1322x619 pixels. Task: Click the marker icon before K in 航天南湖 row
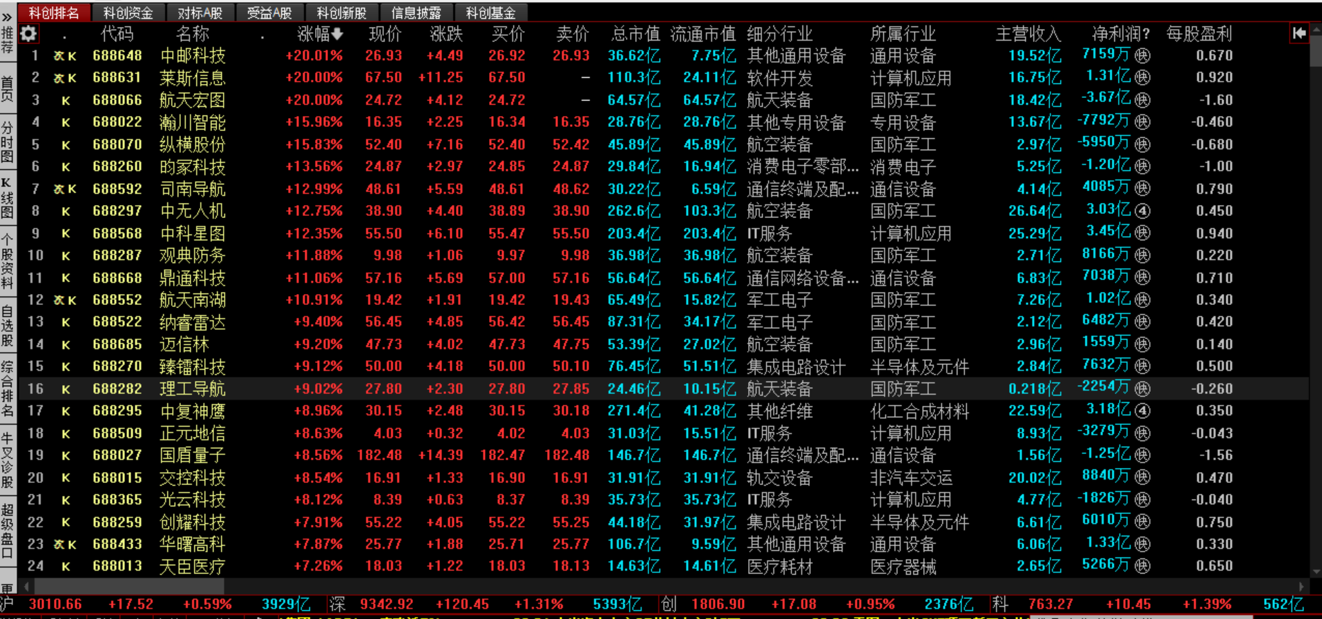59,300
